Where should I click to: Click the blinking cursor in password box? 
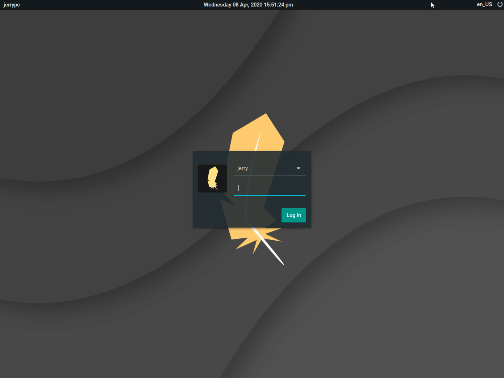pos(238,188)
